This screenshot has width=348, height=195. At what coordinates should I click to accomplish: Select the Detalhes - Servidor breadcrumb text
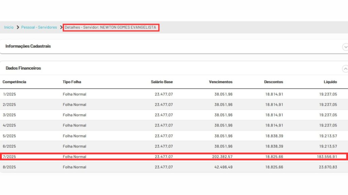tap(111, 27)
